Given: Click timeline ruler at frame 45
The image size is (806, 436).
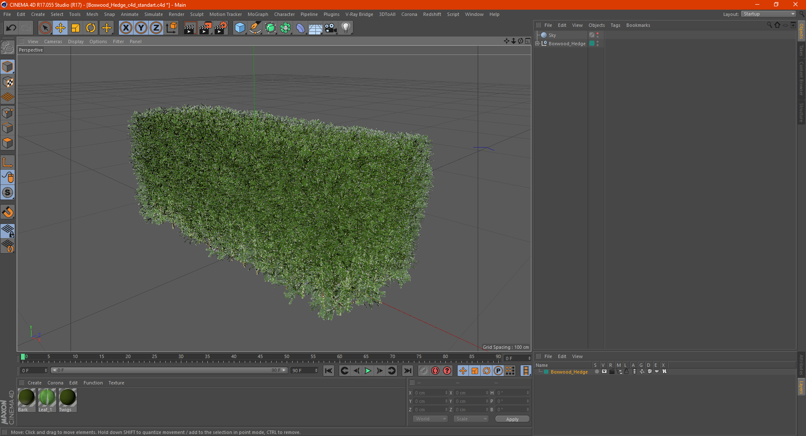Looking at the screenshot, I should tap(260, 358).
